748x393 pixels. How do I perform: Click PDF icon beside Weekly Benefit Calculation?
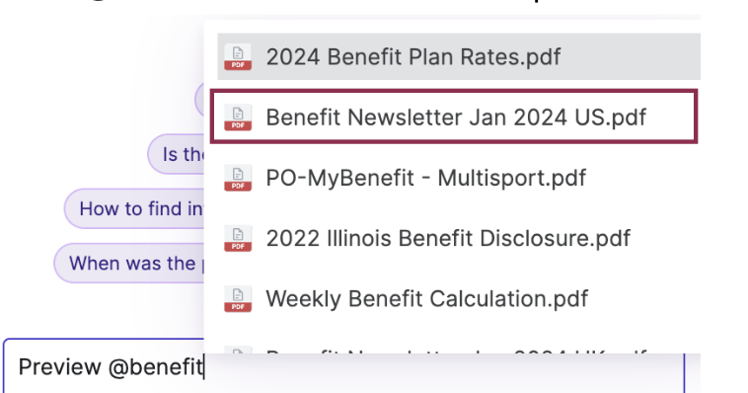tap(238, 299)
